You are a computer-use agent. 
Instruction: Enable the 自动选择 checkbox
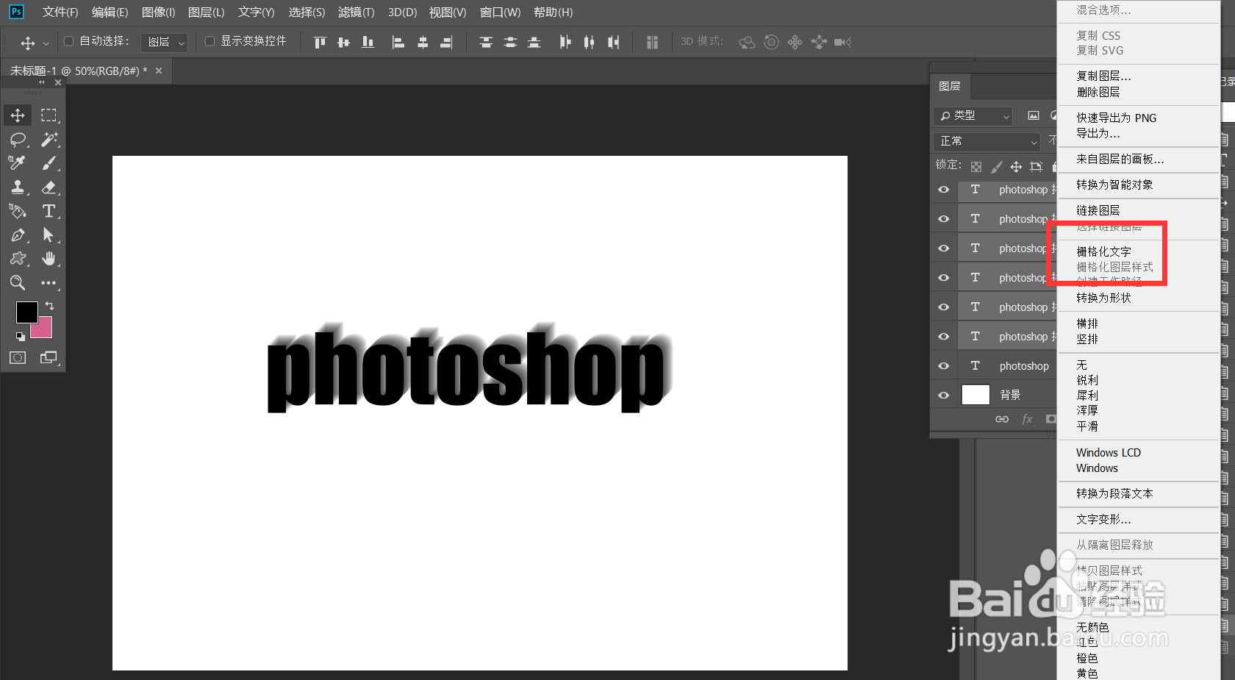[69, 41]
